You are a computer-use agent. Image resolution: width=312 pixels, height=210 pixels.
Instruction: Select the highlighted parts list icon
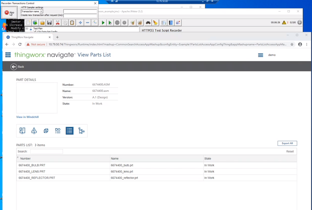[69, 131]
